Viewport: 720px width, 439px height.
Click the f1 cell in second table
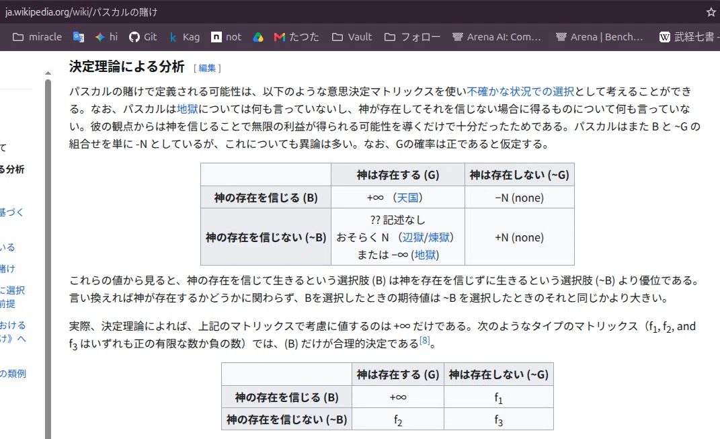coord(499,398)
